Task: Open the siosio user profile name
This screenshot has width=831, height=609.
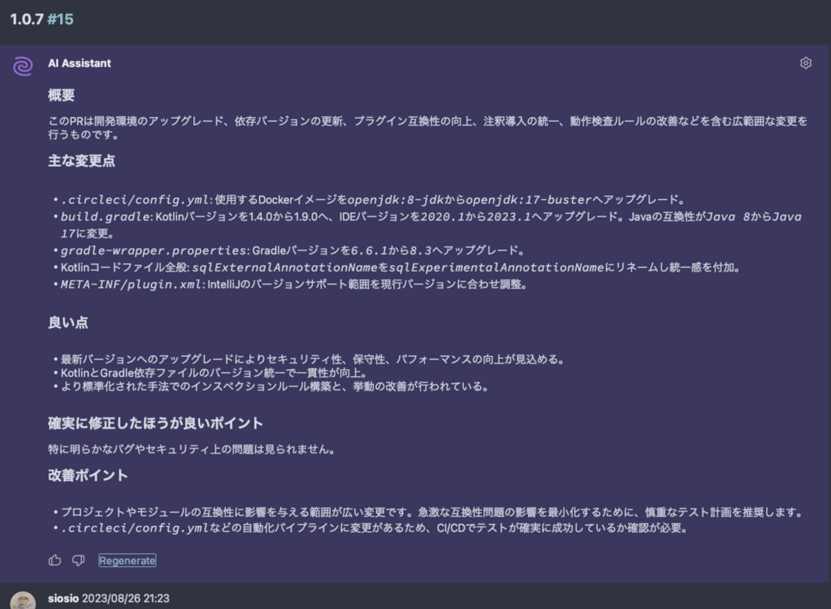Action: pyautogui.click(x=63, y=599)
